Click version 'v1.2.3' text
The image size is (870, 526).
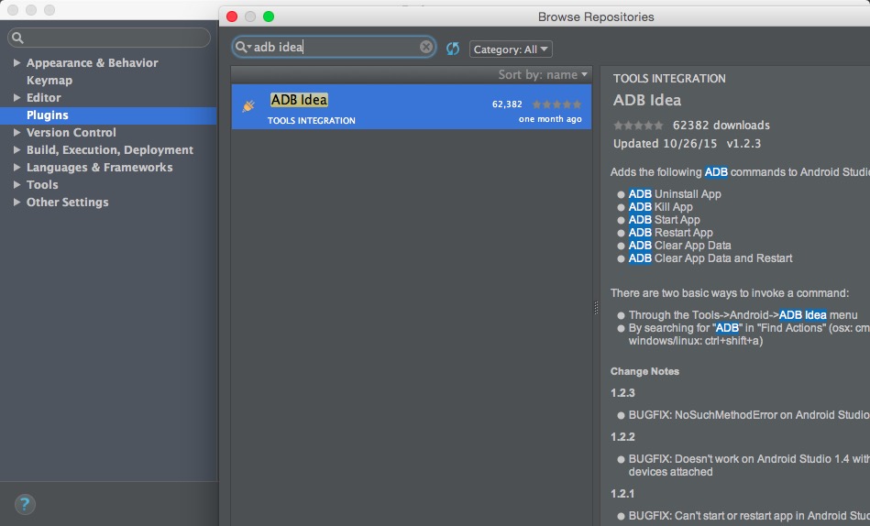pos(743,144)
